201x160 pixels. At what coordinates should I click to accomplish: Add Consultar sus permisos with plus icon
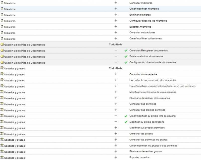pyautogui.click(x=116, y=104)
